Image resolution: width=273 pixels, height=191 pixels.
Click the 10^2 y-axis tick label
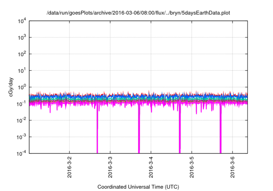click(22, 54)
